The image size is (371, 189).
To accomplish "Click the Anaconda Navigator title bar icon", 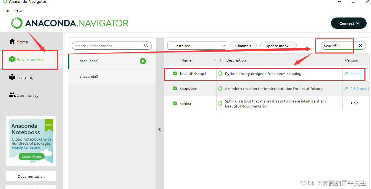I will (5, 2).
